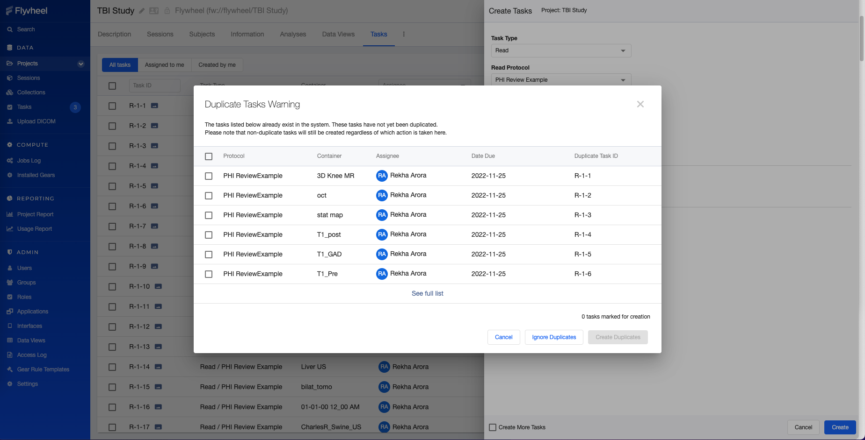Click the image icon next to task R-1-1
The image size is (865, 440).
(154, 106)
